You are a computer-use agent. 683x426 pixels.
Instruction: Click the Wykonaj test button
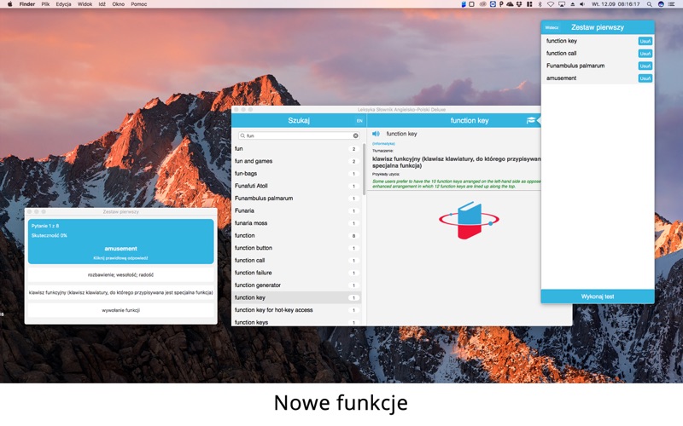click(x=598, y=296)
